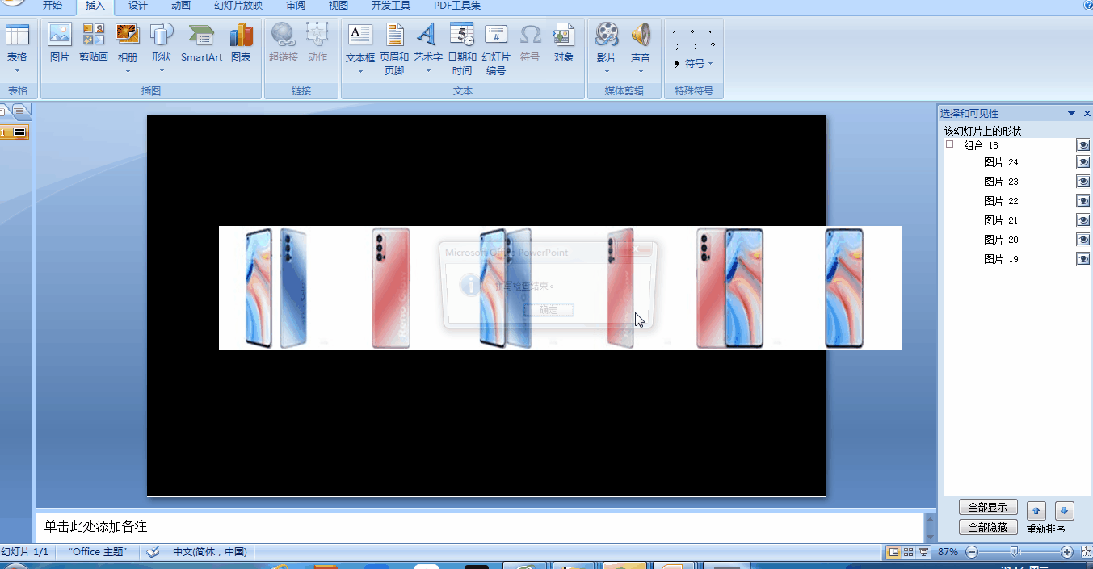Collapse the 组合 18 group tree
This screenshot has width=1093, height=569.
pos(950,144)
